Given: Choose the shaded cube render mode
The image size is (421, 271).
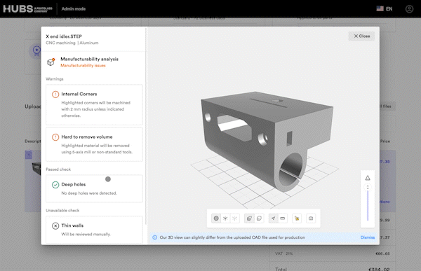Looking at the screenshot, I should coord(249,218).
